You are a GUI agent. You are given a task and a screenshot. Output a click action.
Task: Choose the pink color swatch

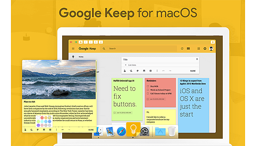pyautogui.click(x=42, y=125)
